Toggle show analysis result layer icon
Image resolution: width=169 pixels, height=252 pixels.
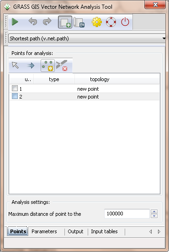(x=65, y=22)
